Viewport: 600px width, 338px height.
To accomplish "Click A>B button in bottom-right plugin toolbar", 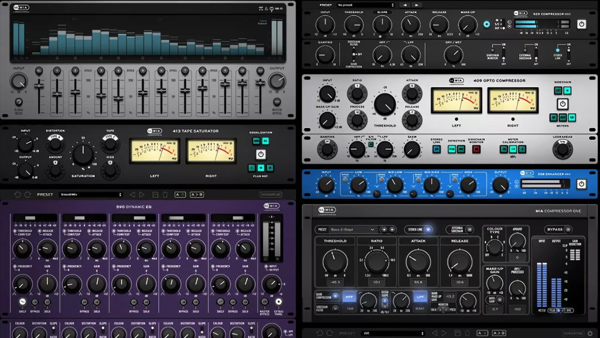I will click(x=499, y=333).
